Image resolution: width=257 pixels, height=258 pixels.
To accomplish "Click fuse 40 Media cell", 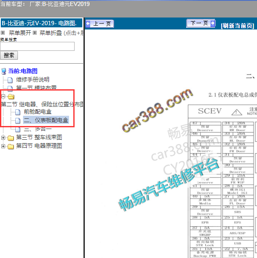I will click(205, 200).
